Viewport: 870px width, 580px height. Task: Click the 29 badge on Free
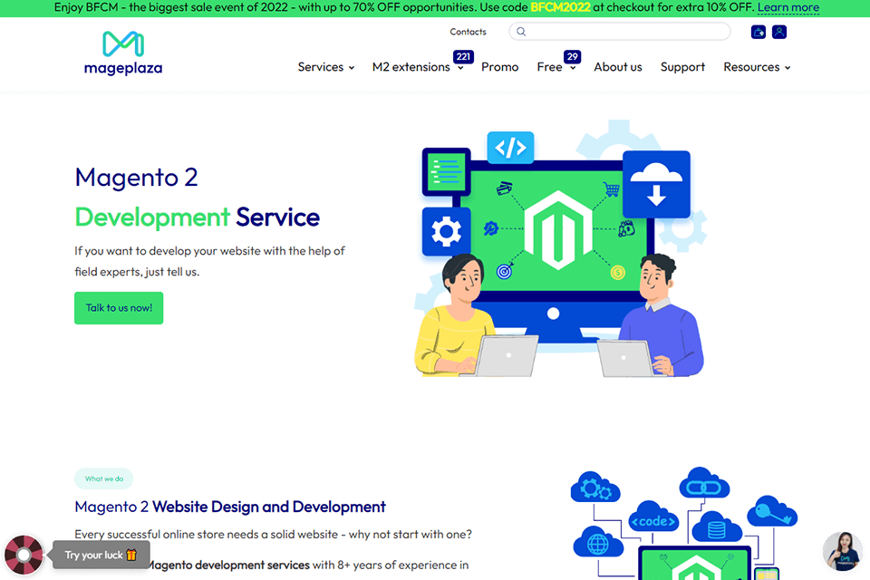(x=572, y=56)
